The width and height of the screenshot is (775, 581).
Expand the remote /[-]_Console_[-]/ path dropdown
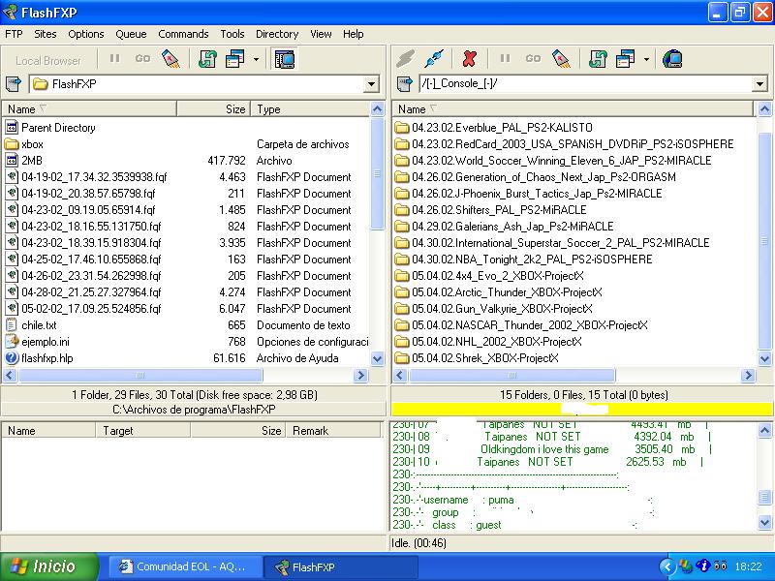(760, 85)
